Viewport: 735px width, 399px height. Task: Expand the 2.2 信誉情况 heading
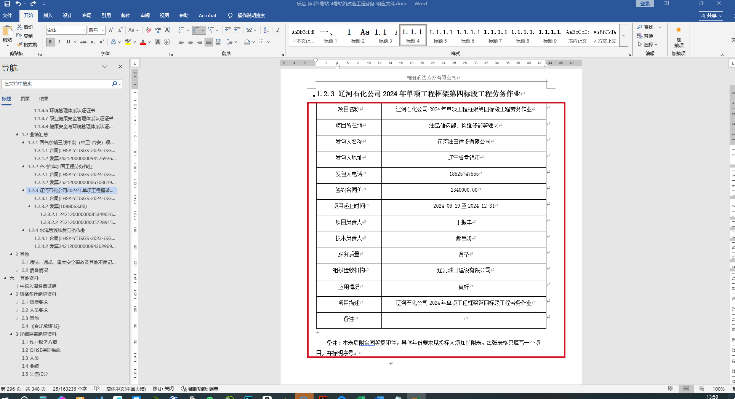tap(17, 270)
